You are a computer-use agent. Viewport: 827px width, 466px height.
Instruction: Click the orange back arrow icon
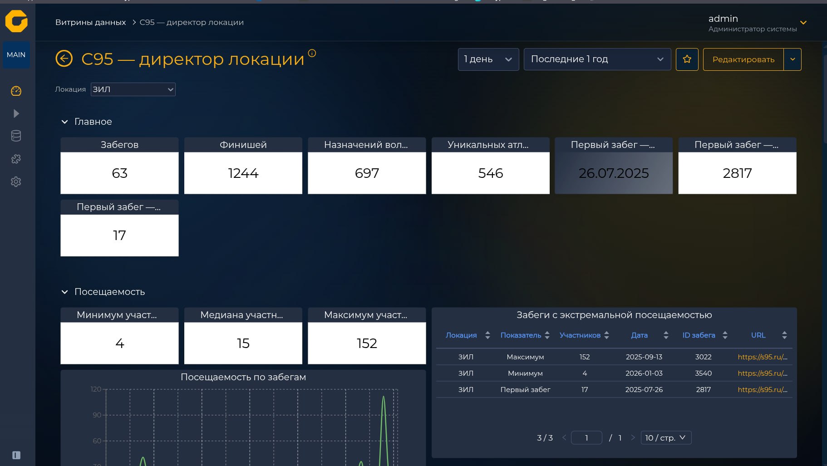64,59
